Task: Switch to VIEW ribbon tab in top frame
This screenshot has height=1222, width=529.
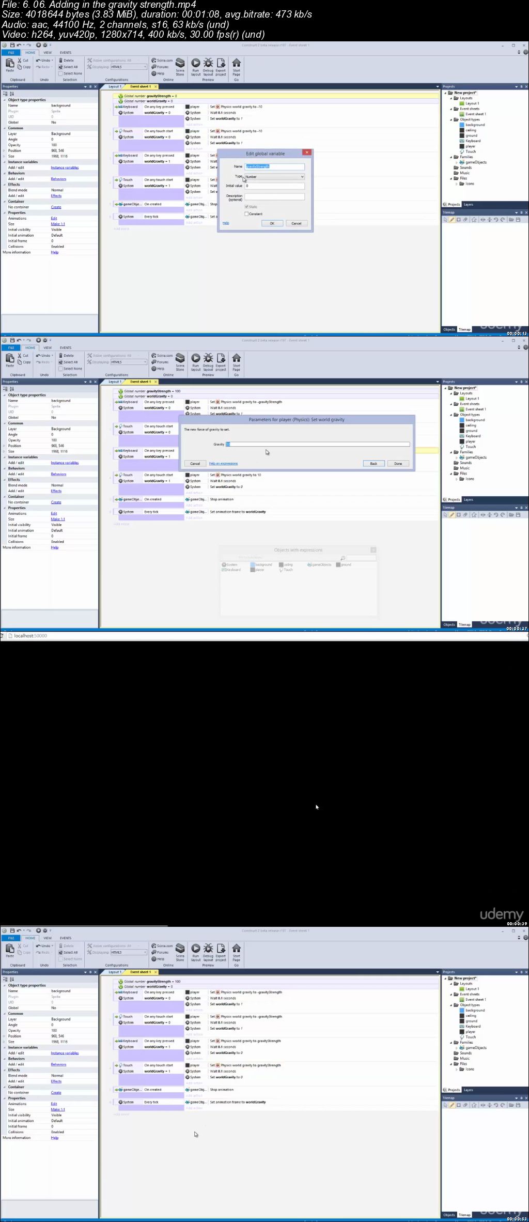Action: [48, 53]
